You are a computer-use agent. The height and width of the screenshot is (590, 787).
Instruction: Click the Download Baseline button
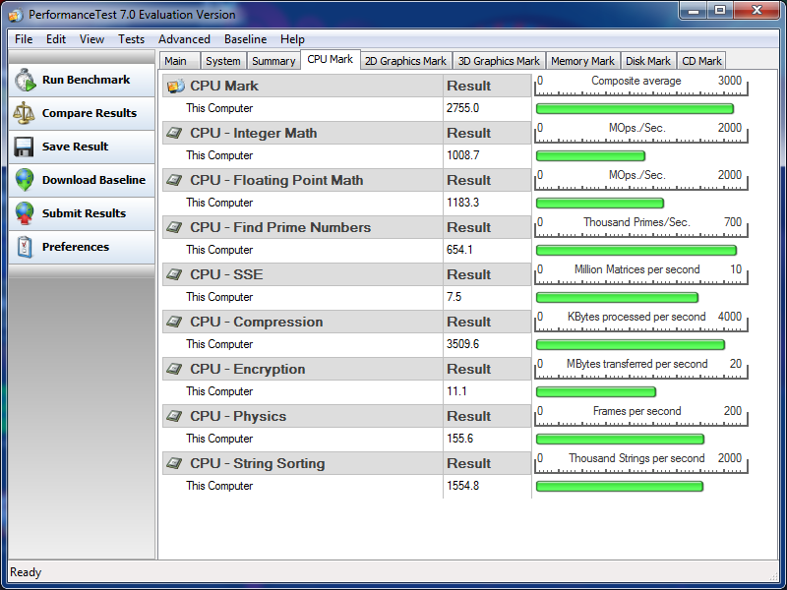pyautogui.click(x=82, y=180)
